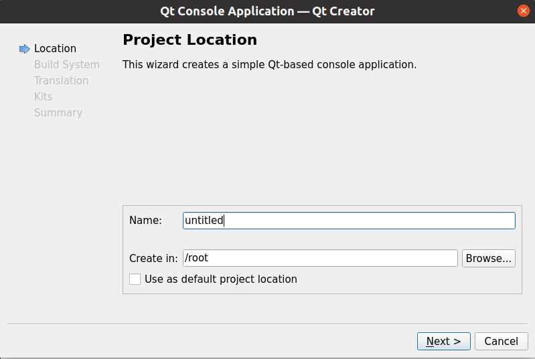Image resolution: width=535 pixels, height=359 pixels.
Task: Select the Kits wizard step
Action: pyautogui.click(x=44, y=96)
